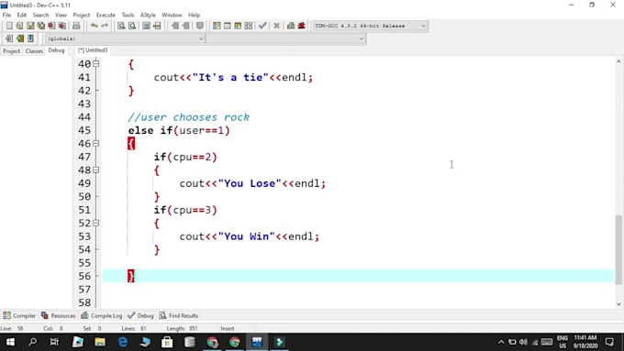Viewport: 624px width, 351px height.
Task: Collapse the code fold at line 52
Action: point(96,223)
